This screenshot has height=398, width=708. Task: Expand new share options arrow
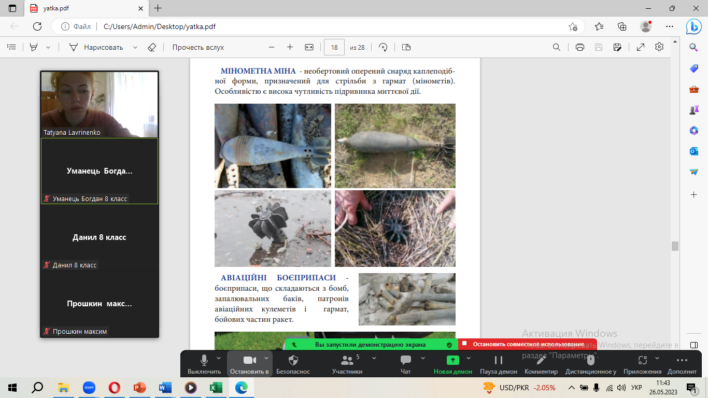469,358
